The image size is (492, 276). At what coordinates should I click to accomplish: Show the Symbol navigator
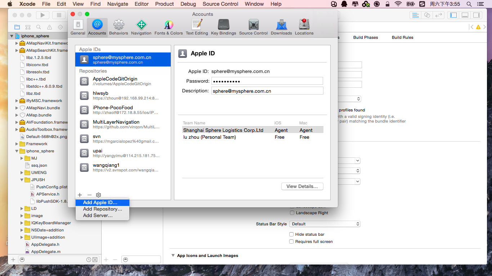[x=28, y=27]
